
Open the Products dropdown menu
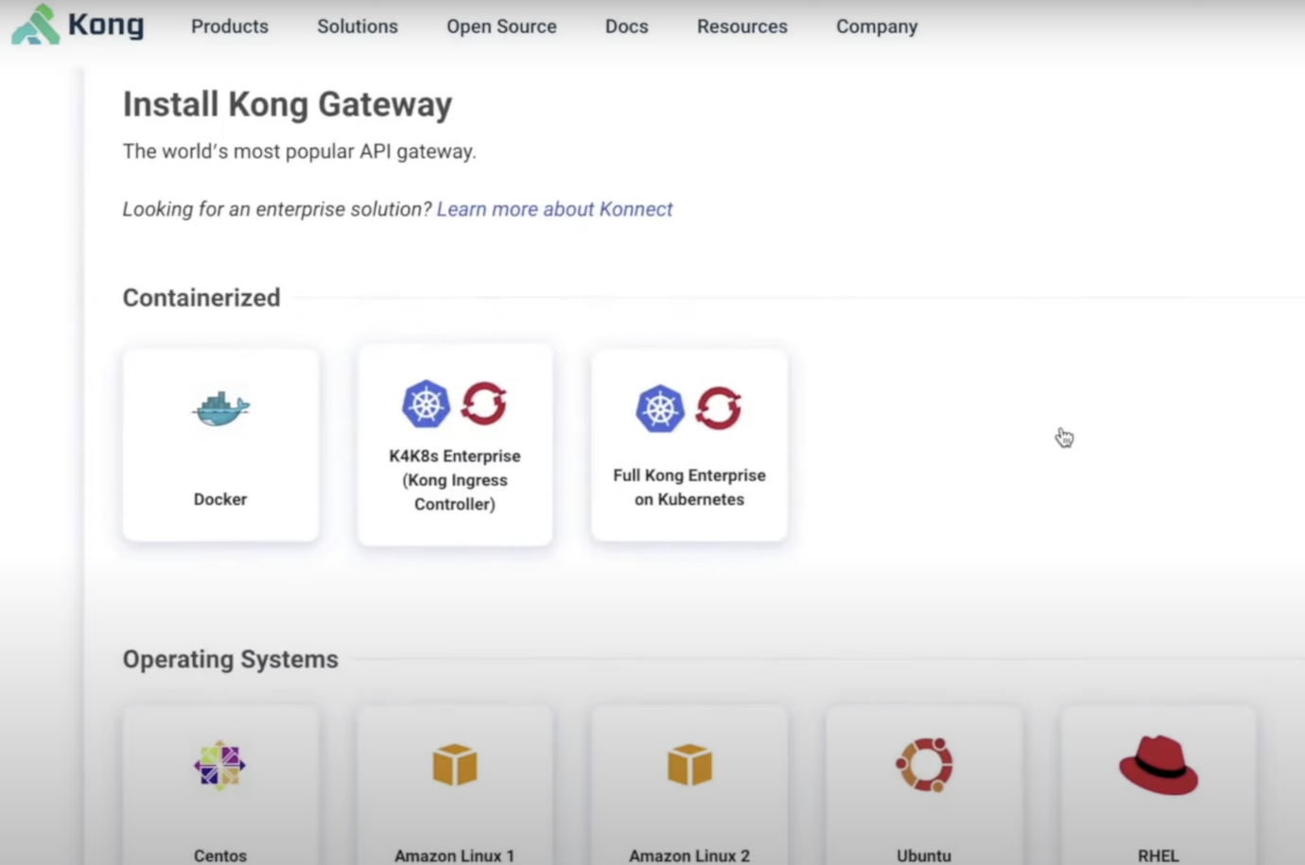coord(229,26)
